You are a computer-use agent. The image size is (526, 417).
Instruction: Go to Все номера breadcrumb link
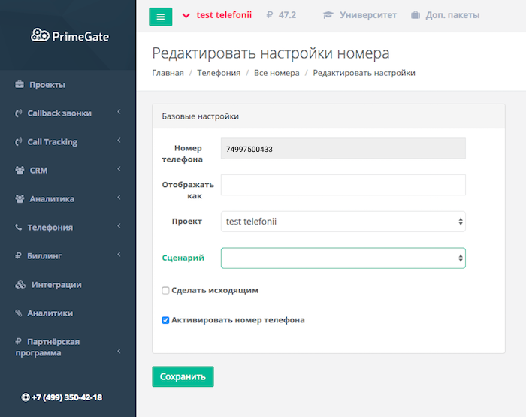(x=277, y=73)
